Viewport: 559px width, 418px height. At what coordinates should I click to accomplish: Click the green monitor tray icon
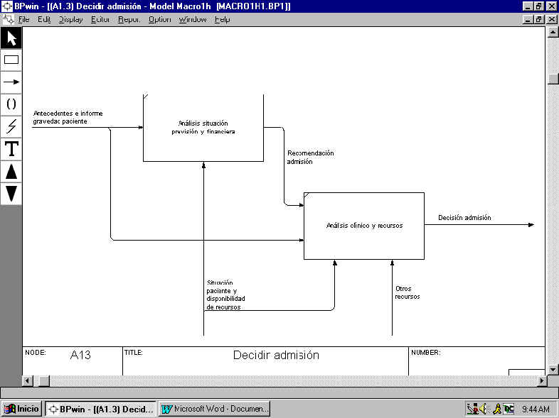[509, 409]
